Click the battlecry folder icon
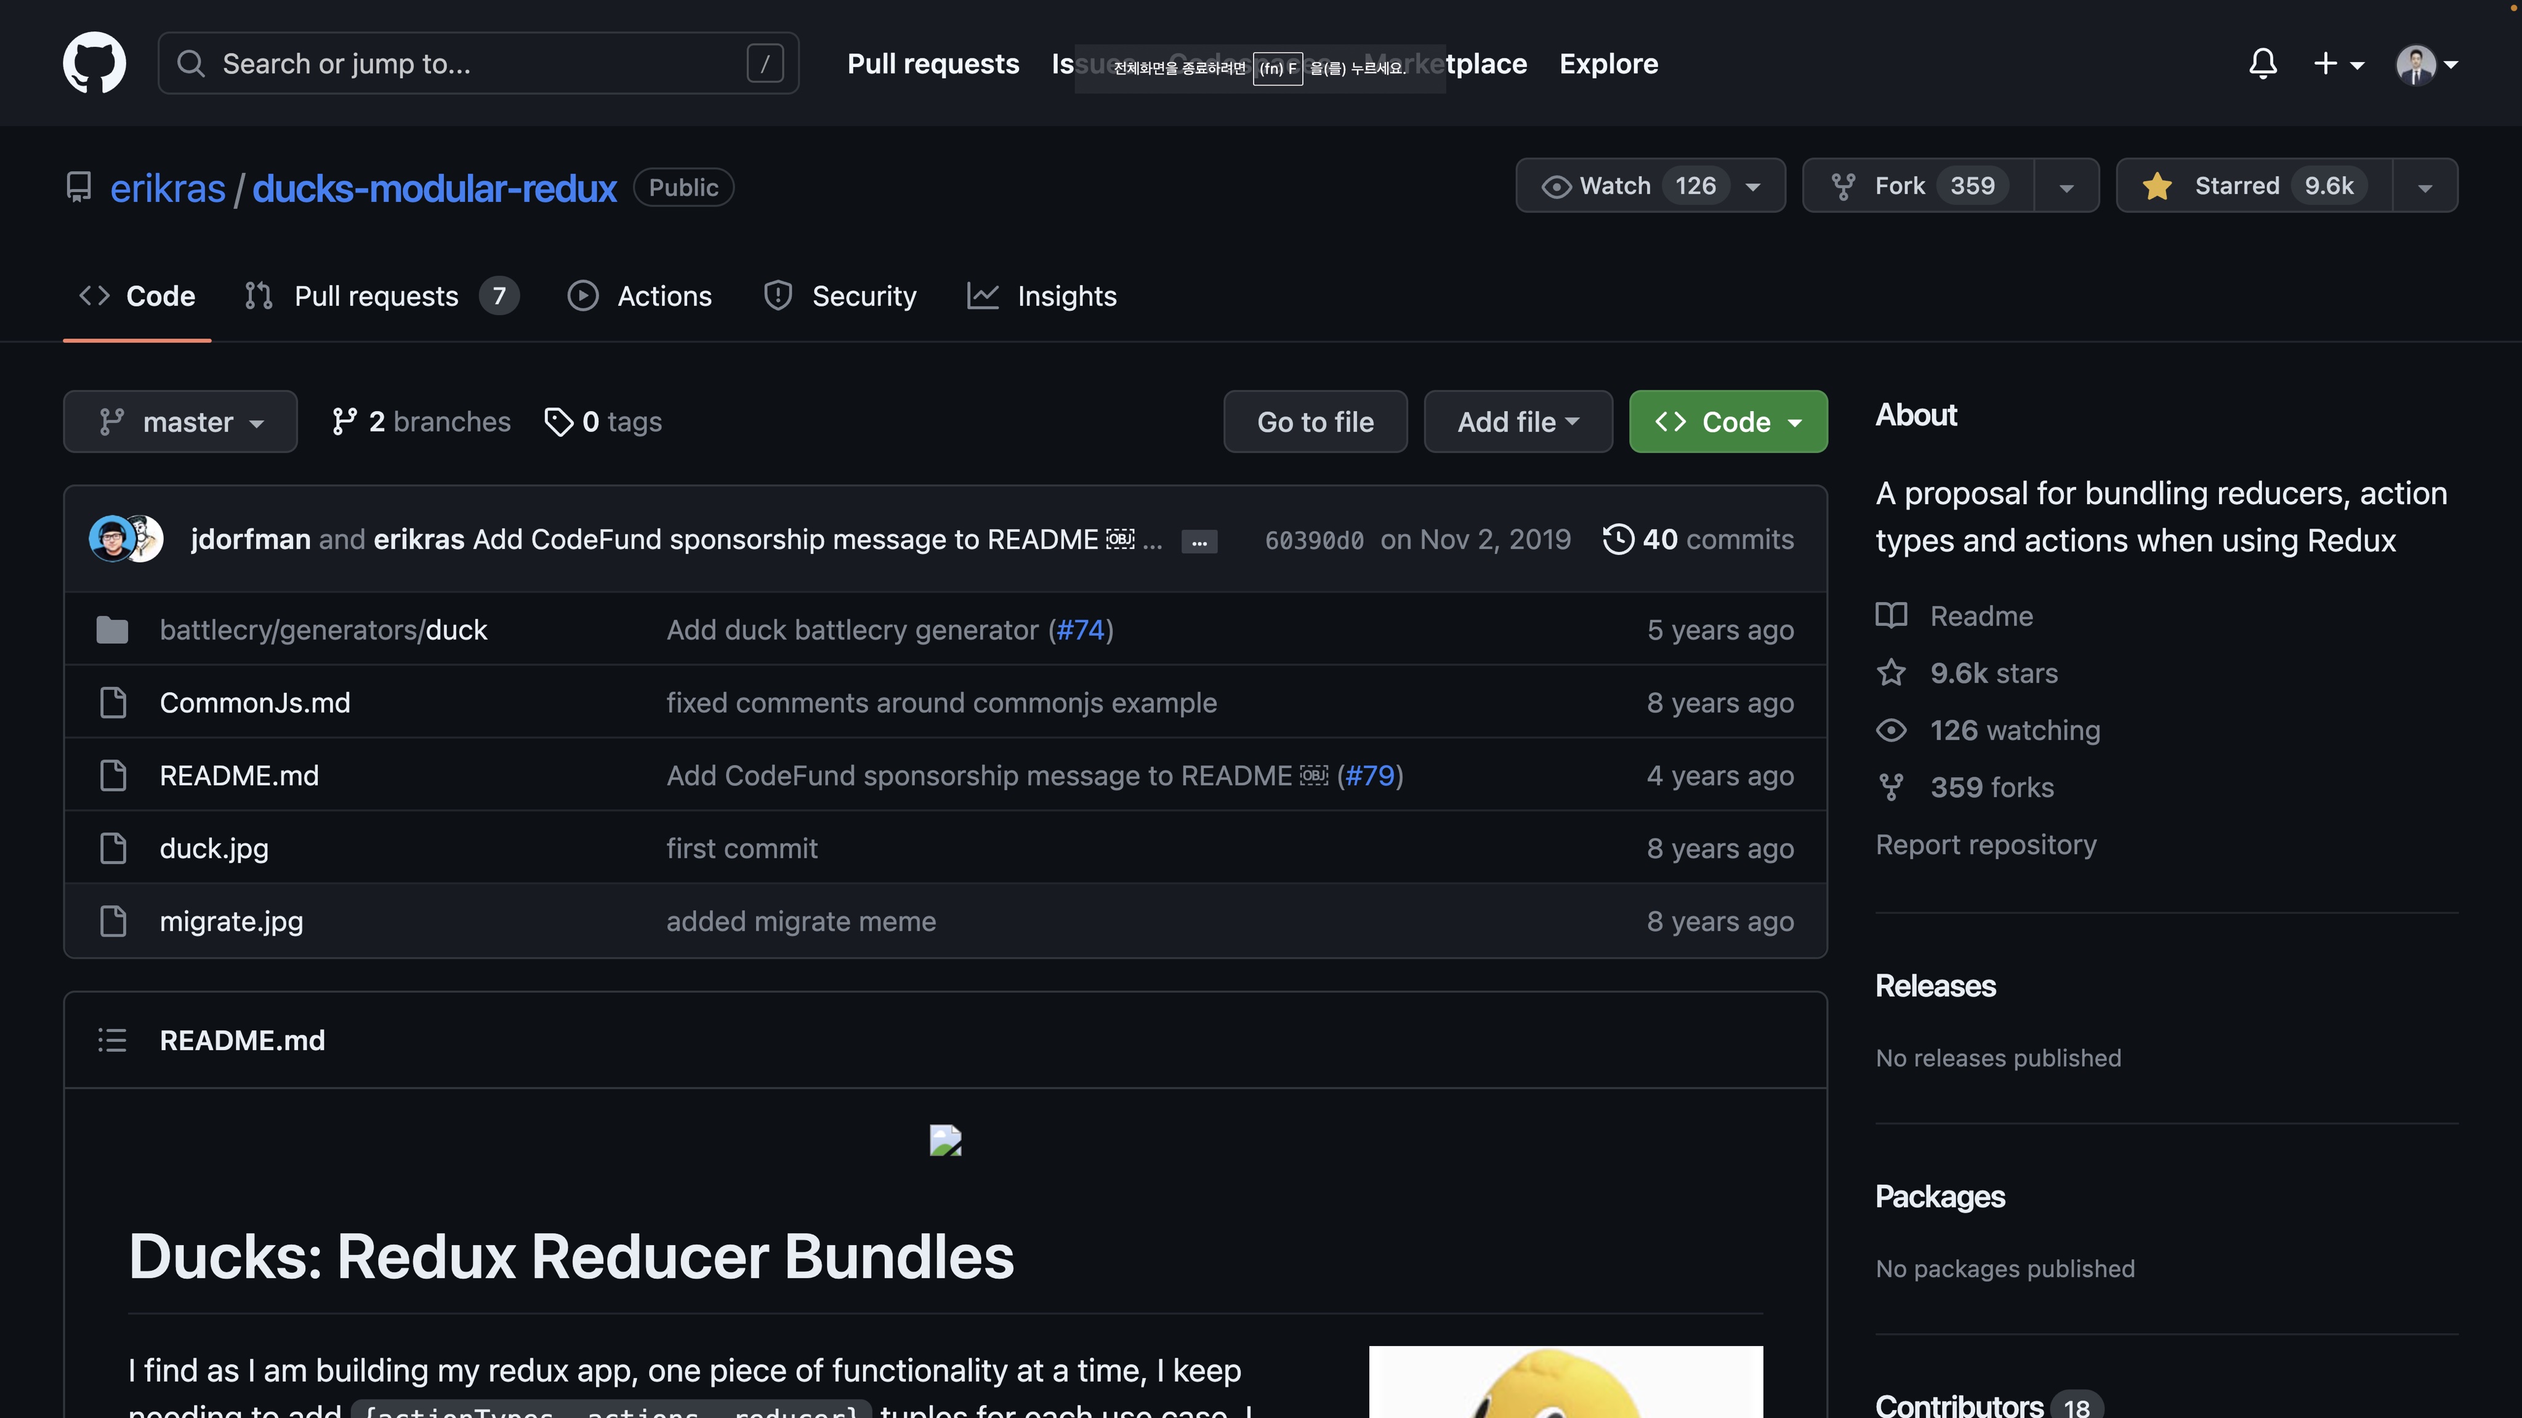Image resolution: width=2522 pixels, height=1418 pixels. pos(113,630)
